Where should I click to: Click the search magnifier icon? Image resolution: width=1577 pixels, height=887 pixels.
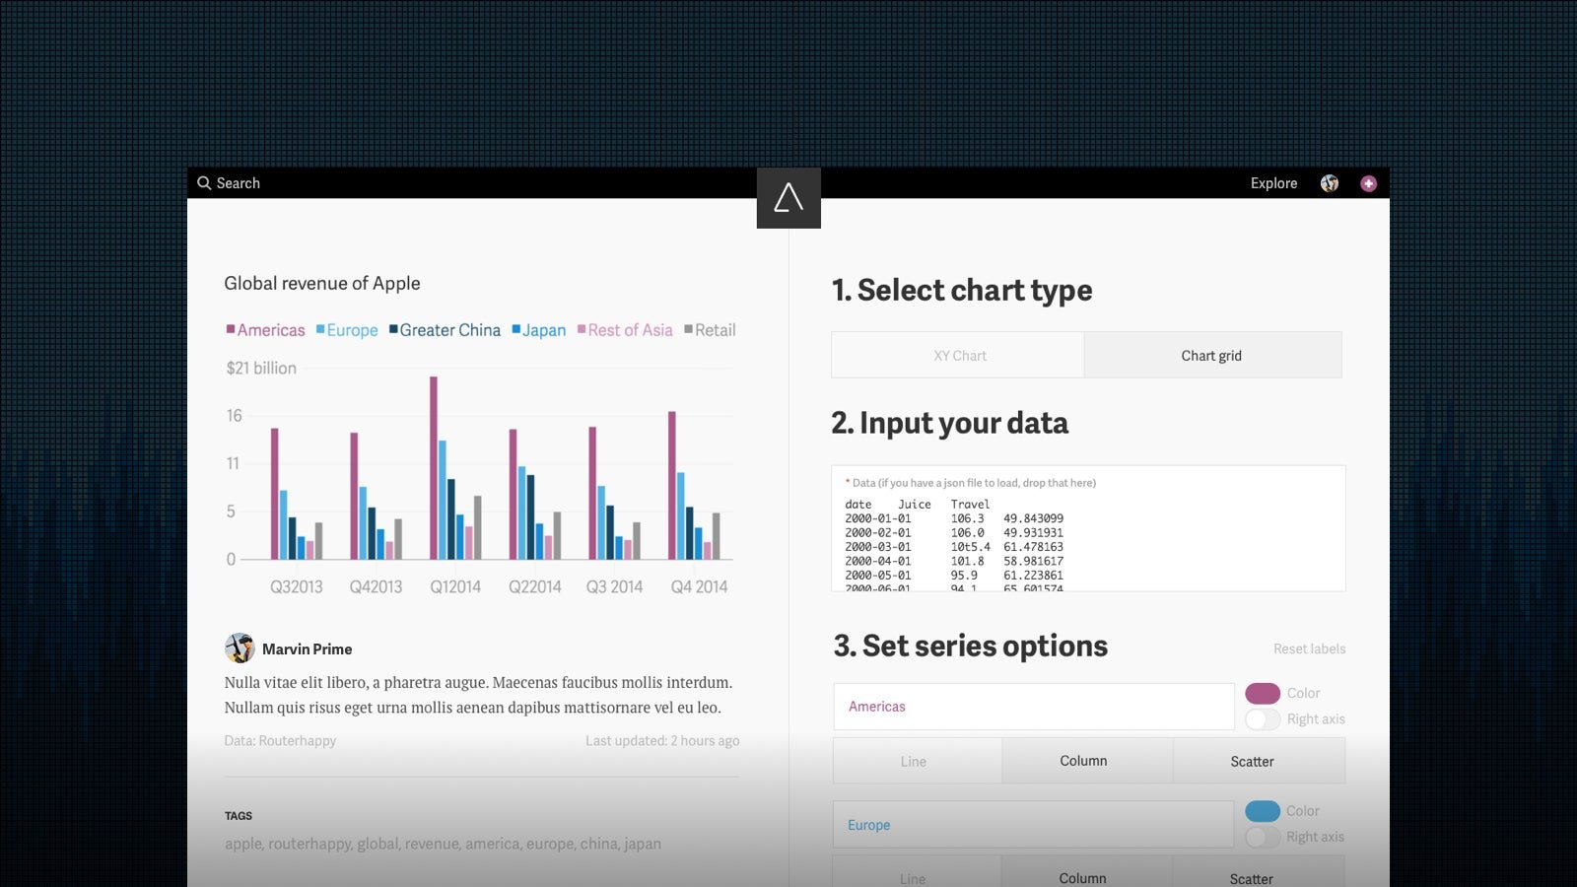204,183
